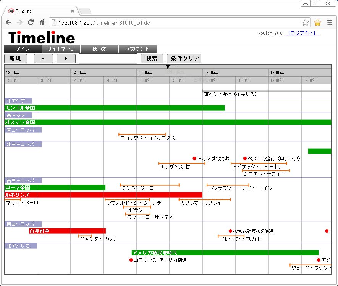The width and height of the screenshot is (338, 286).
Task: Click the red dot for アルマダの海戦
Action: tap(194, 158)
